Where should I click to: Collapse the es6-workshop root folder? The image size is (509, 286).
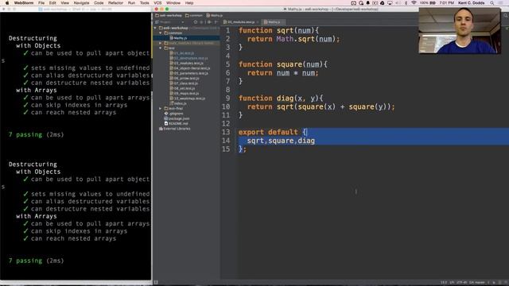pyautogui.click(x=155, y=28)
